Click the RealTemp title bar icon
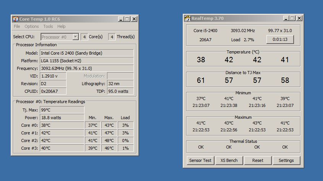 click(187, 18)
